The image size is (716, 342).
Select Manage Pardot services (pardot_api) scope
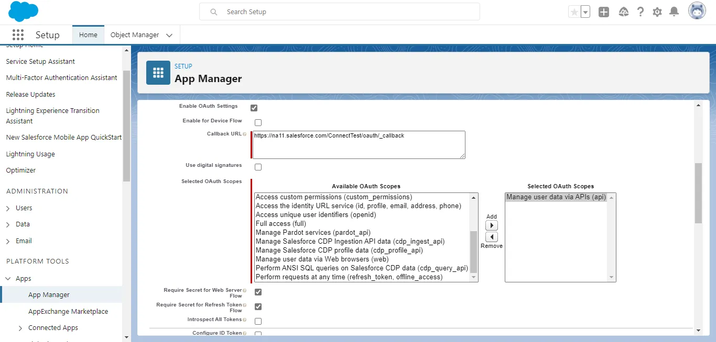tap(313, 232)
